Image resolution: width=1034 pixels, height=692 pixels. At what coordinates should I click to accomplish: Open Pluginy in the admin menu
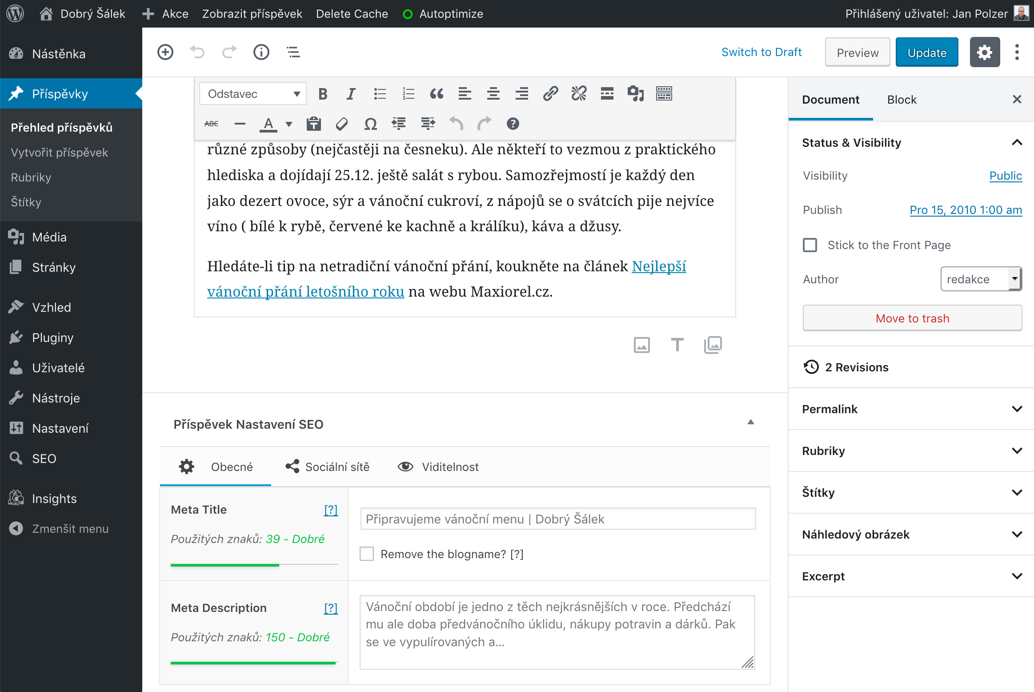pos(71,338)
